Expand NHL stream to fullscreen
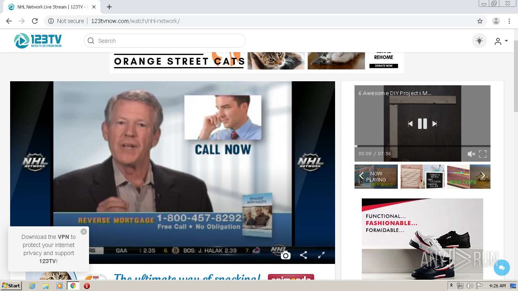The image size is (518, 291). [321, 255]
